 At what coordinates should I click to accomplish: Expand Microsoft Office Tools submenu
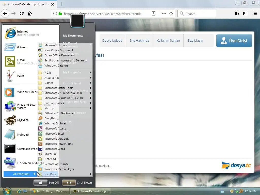click(65, 88)
